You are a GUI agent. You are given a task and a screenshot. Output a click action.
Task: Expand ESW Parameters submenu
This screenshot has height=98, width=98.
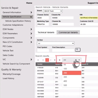[x=31, y=33]
